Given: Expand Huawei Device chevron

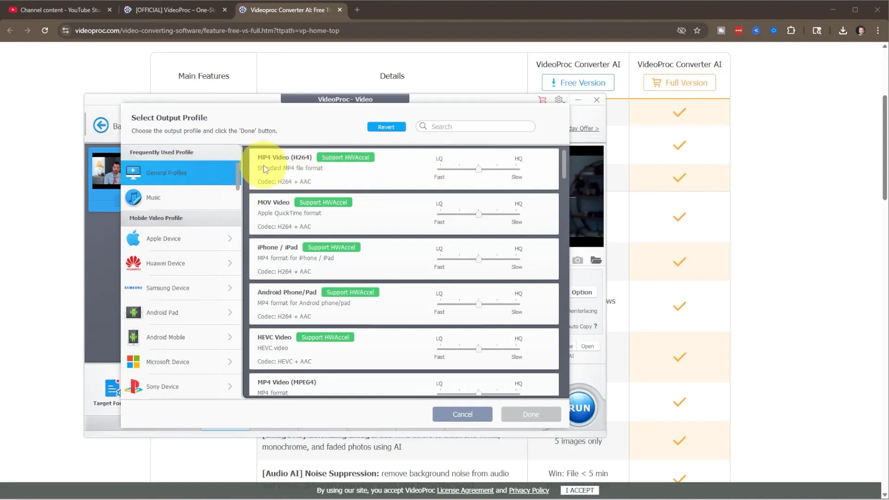Looking at the screenshot, I should click(230, 263).
